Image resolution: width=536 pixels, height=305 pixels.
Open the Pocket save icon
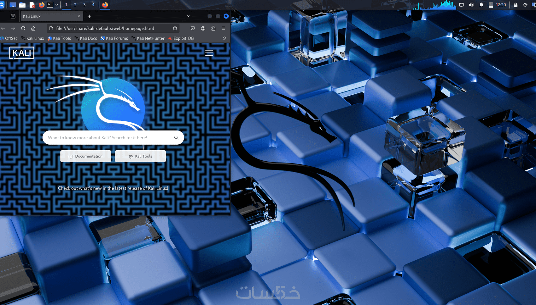[193, 28]
